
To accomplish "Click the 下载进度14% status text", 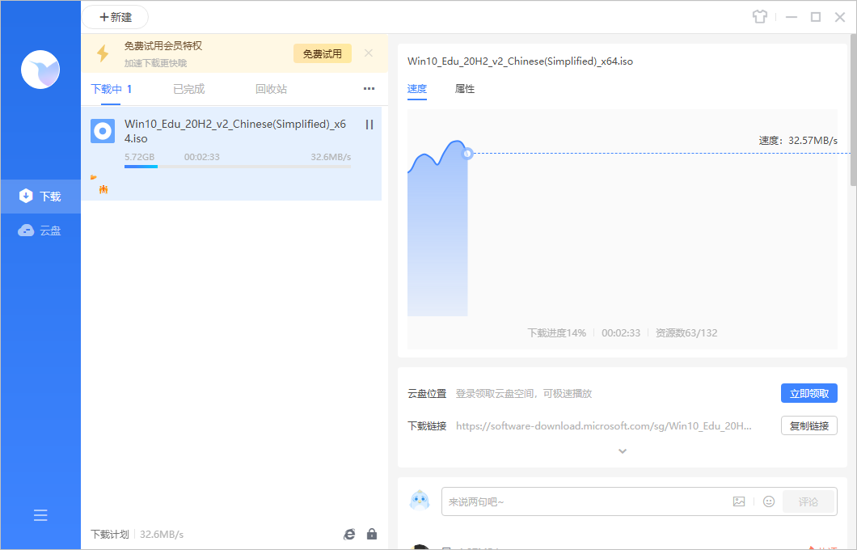I will 556,333.
